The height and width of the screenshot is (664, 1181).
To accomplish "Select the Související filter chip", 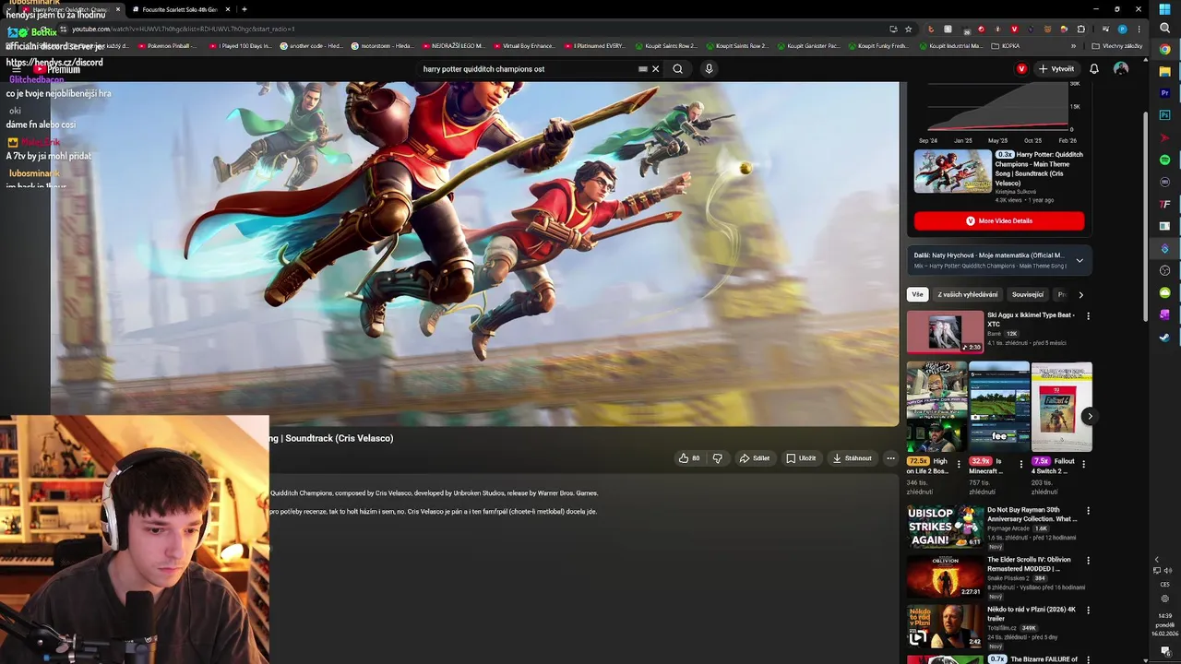I will (x=1028, y=295).
